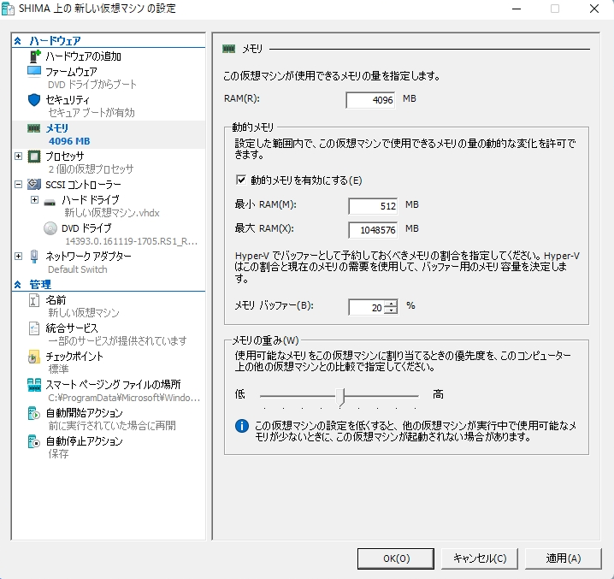Minimize the settings window
Screen dimensions: 614x579
(517, 9)
